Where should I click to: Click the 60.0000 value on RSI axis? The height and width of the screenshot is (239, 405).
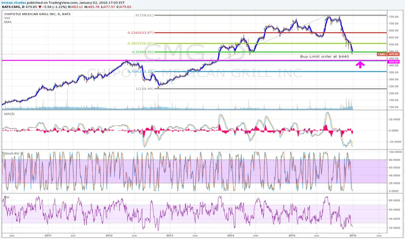[395, 209]
